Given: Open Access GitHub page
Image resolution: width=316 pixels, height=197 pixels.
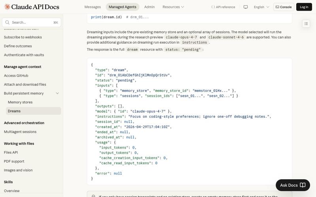Looking at the screenshot, I should [x=16, y=76].
